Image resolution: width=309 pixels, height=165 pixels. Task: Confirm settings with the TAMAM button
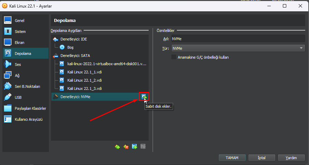[232, 158]
